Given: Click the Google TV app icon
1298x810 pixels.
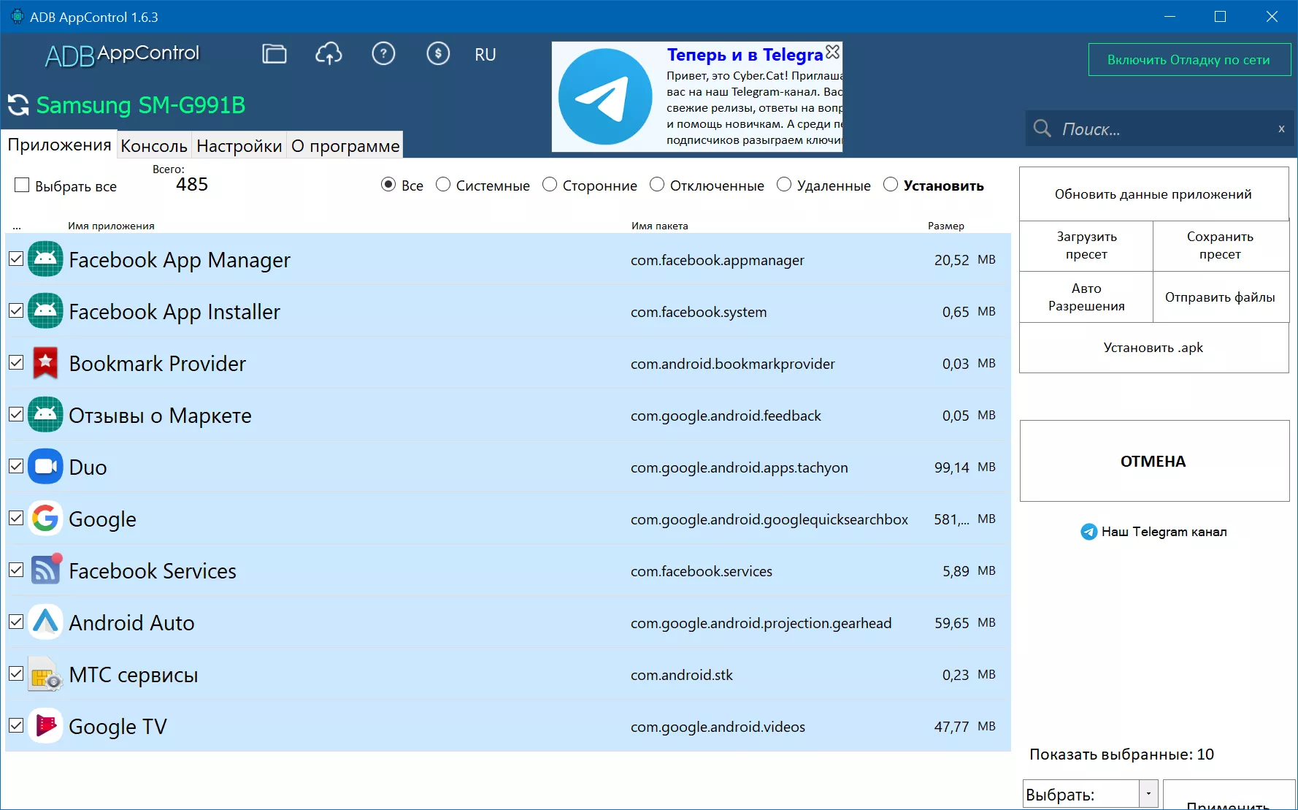Looking at the screenshot, I should click(45, 726).
